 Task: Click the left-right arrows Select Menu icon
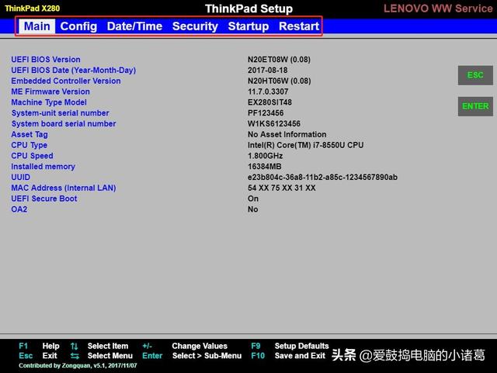(x=75, y=356)
